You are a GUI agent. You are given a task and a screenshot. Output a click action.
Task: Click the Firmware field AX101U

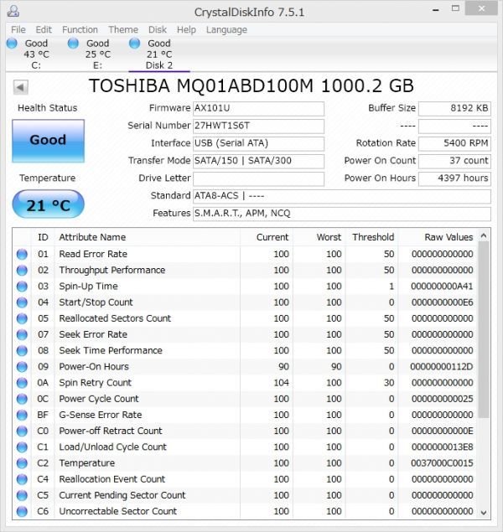coord(259,109)
